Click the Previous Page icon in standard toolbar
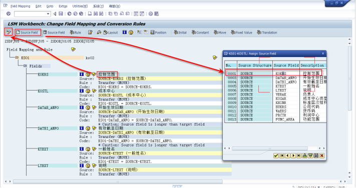The image size is (356, 188). coord(116,14)
